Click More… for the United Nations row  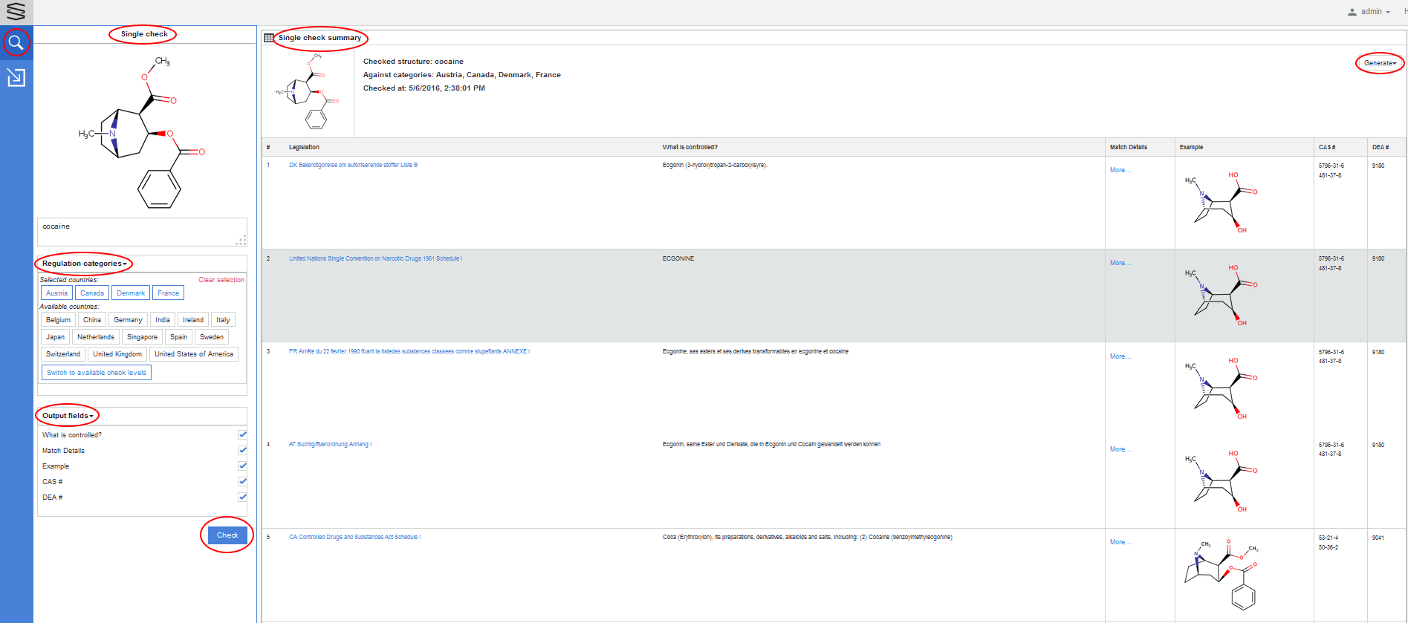pyautogui.click(x=1120, y=263)
